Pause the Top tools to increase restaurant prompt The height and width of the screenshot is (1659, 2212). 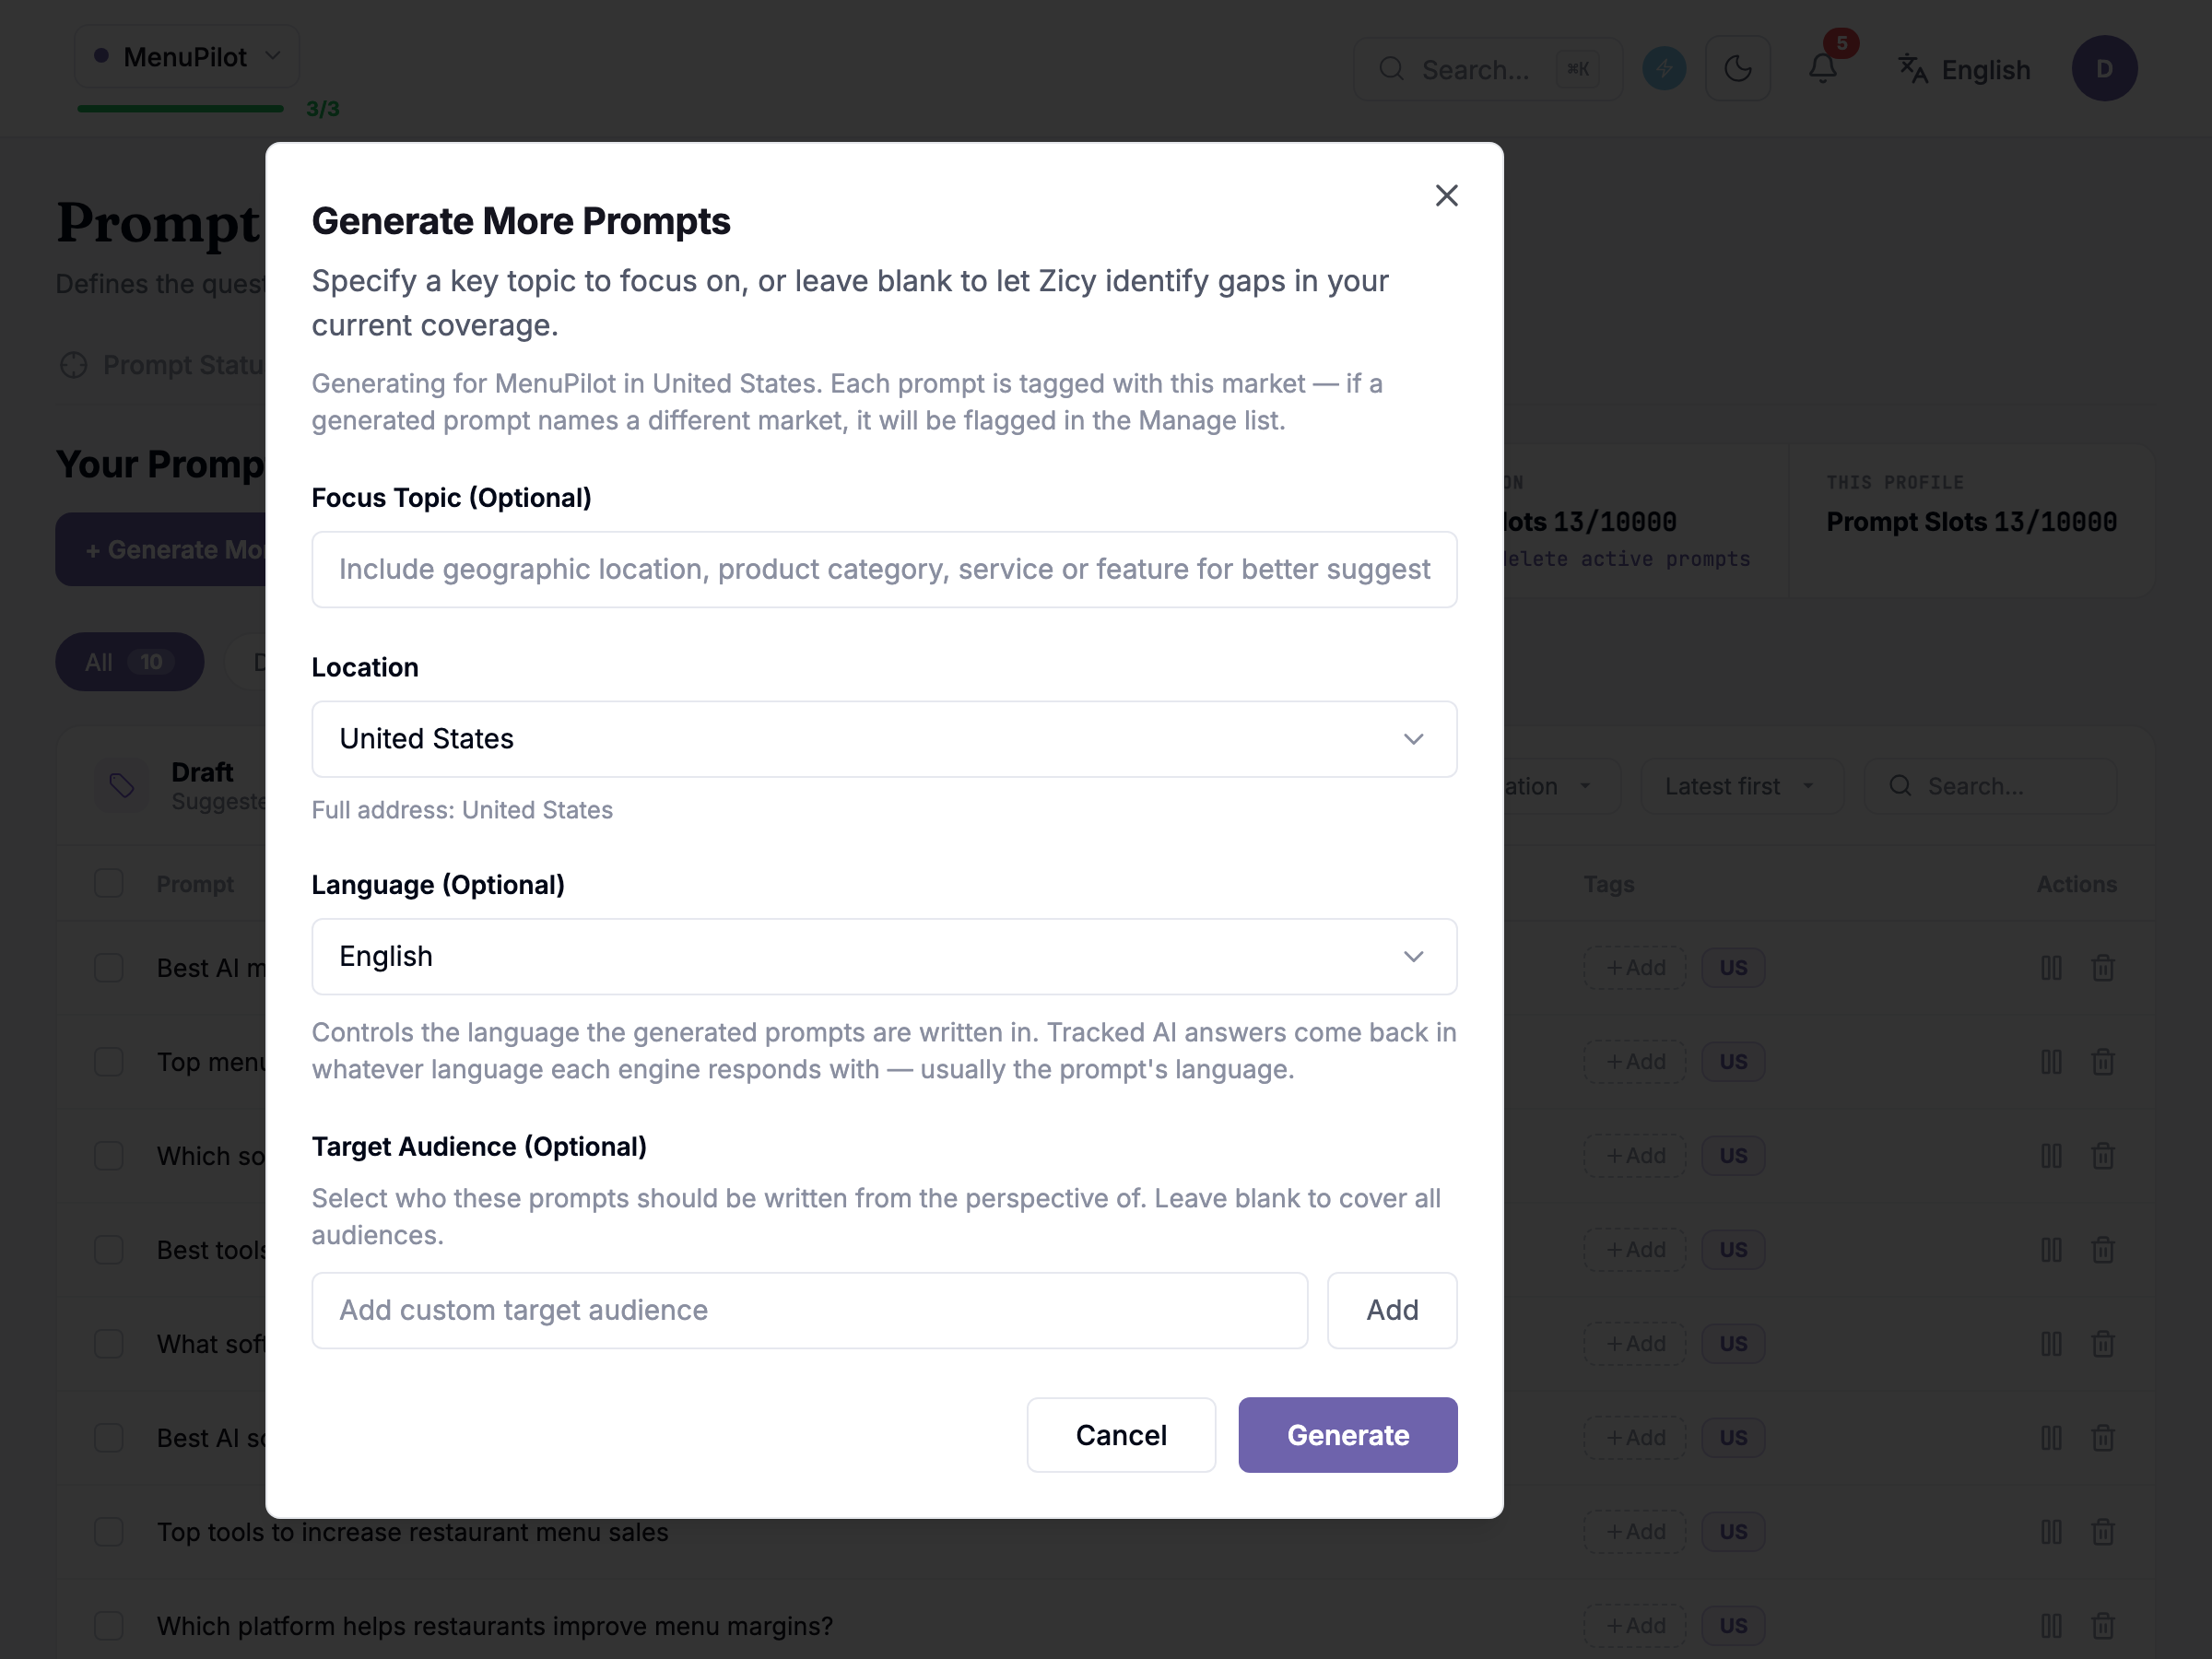[2051, 1532]
